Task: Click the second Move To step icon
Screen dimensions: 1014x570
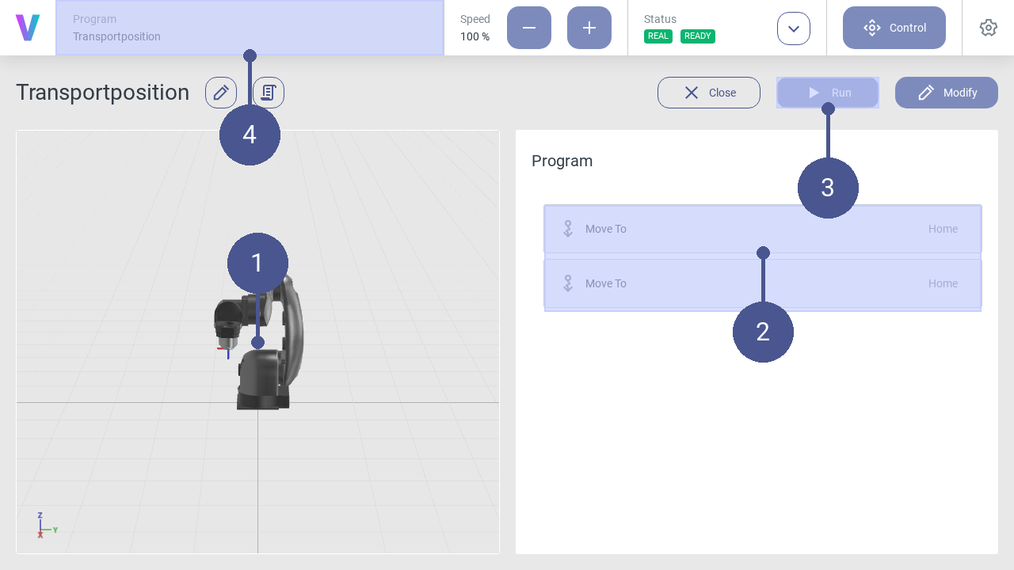Action: 568,283
